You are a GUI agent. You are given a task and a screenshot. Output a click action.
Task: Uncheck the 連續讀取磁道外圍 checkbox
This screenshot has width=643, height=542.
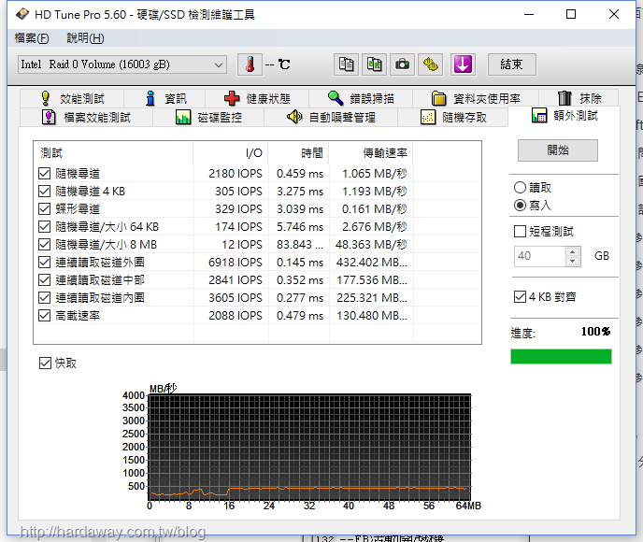tap(44, 263)
